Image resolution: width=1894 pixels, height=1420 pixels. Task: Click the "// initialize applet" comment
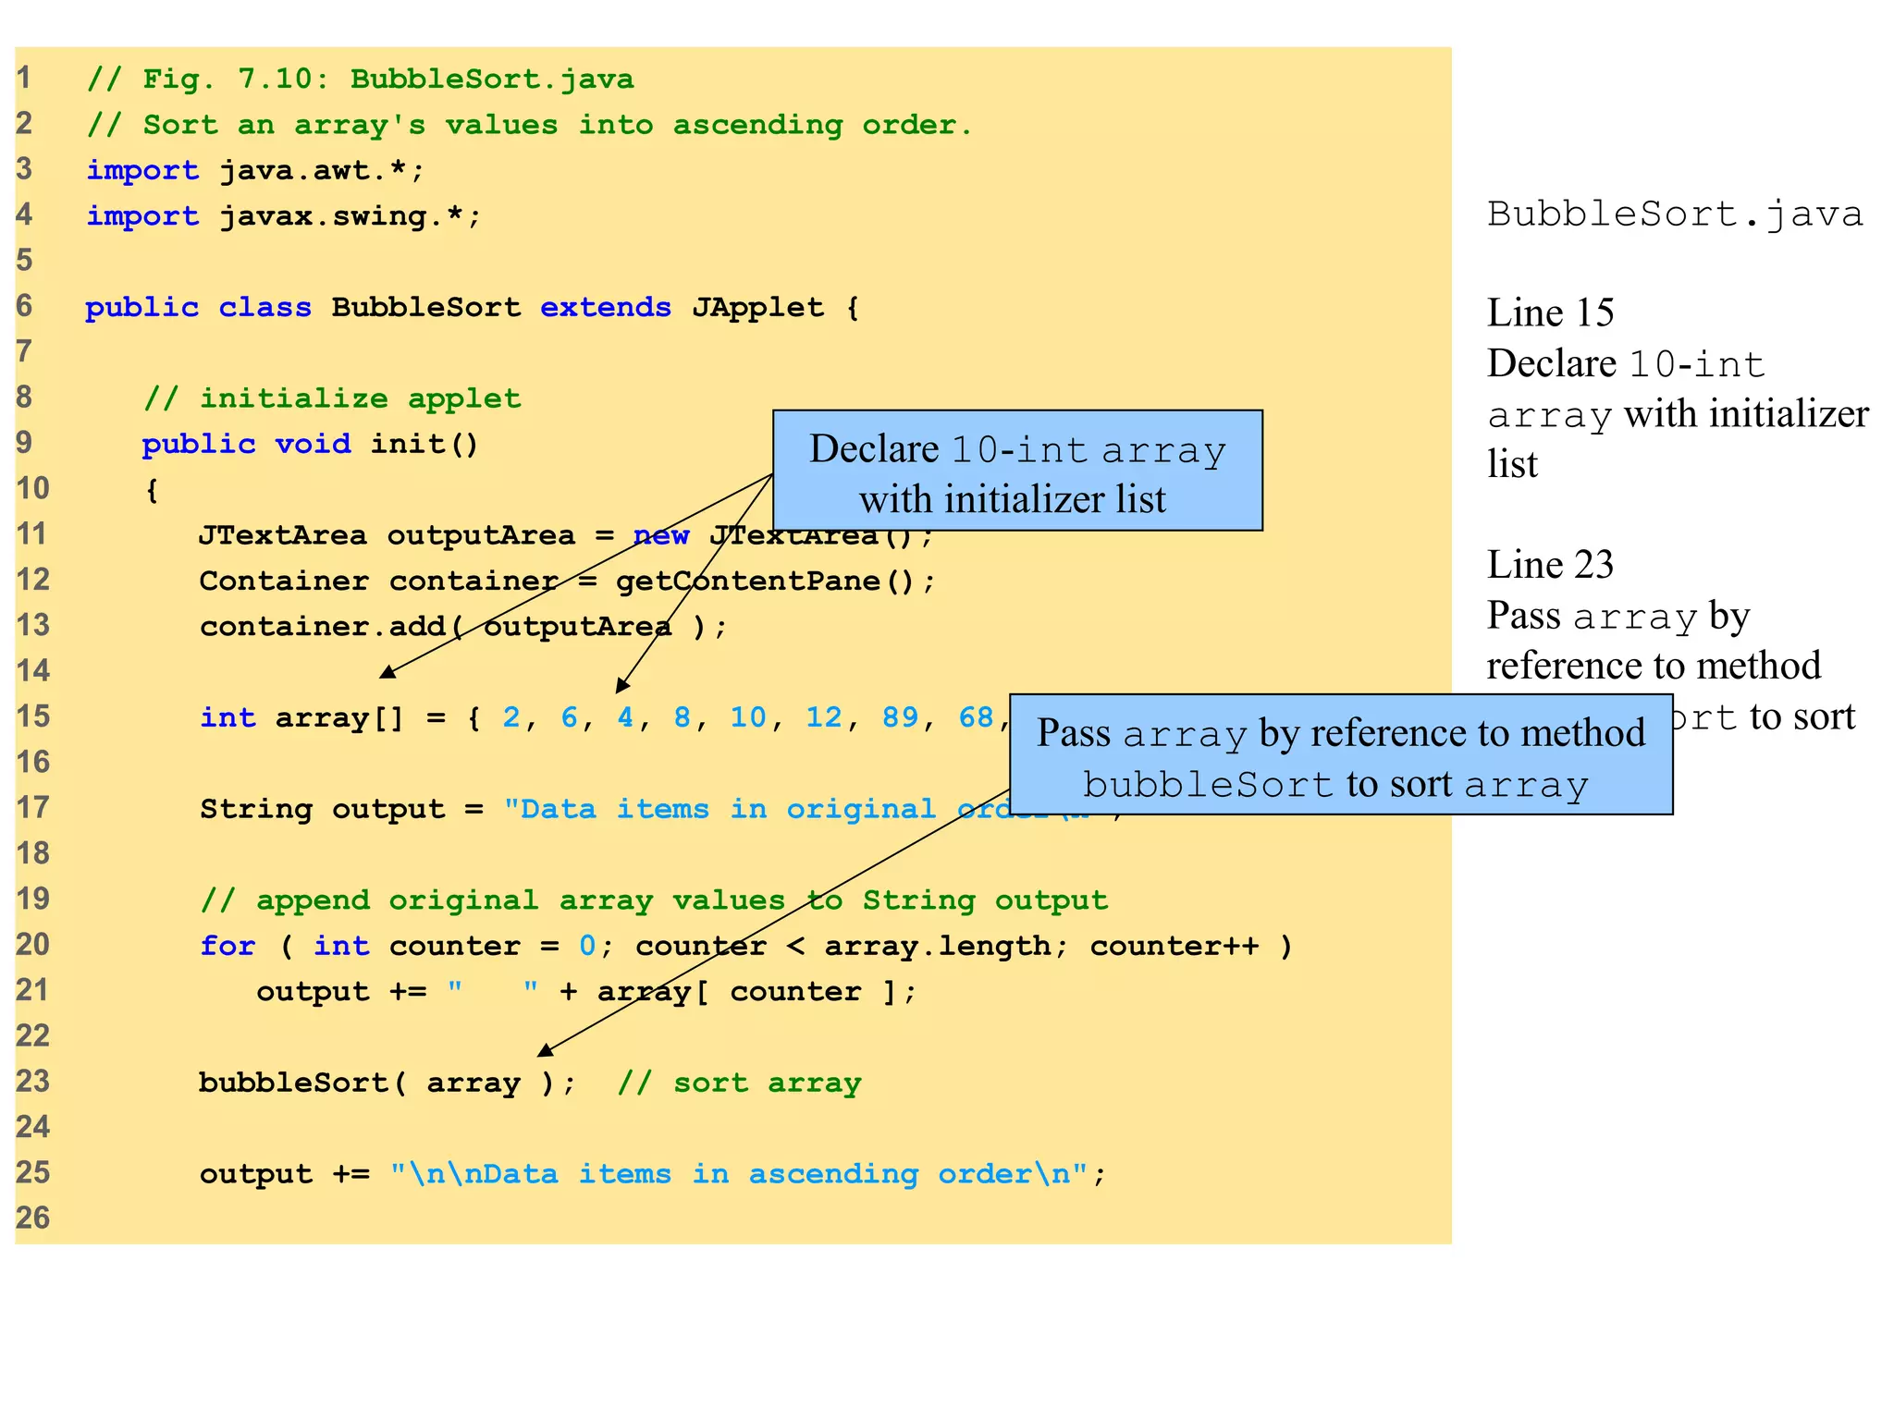(333, 398)
